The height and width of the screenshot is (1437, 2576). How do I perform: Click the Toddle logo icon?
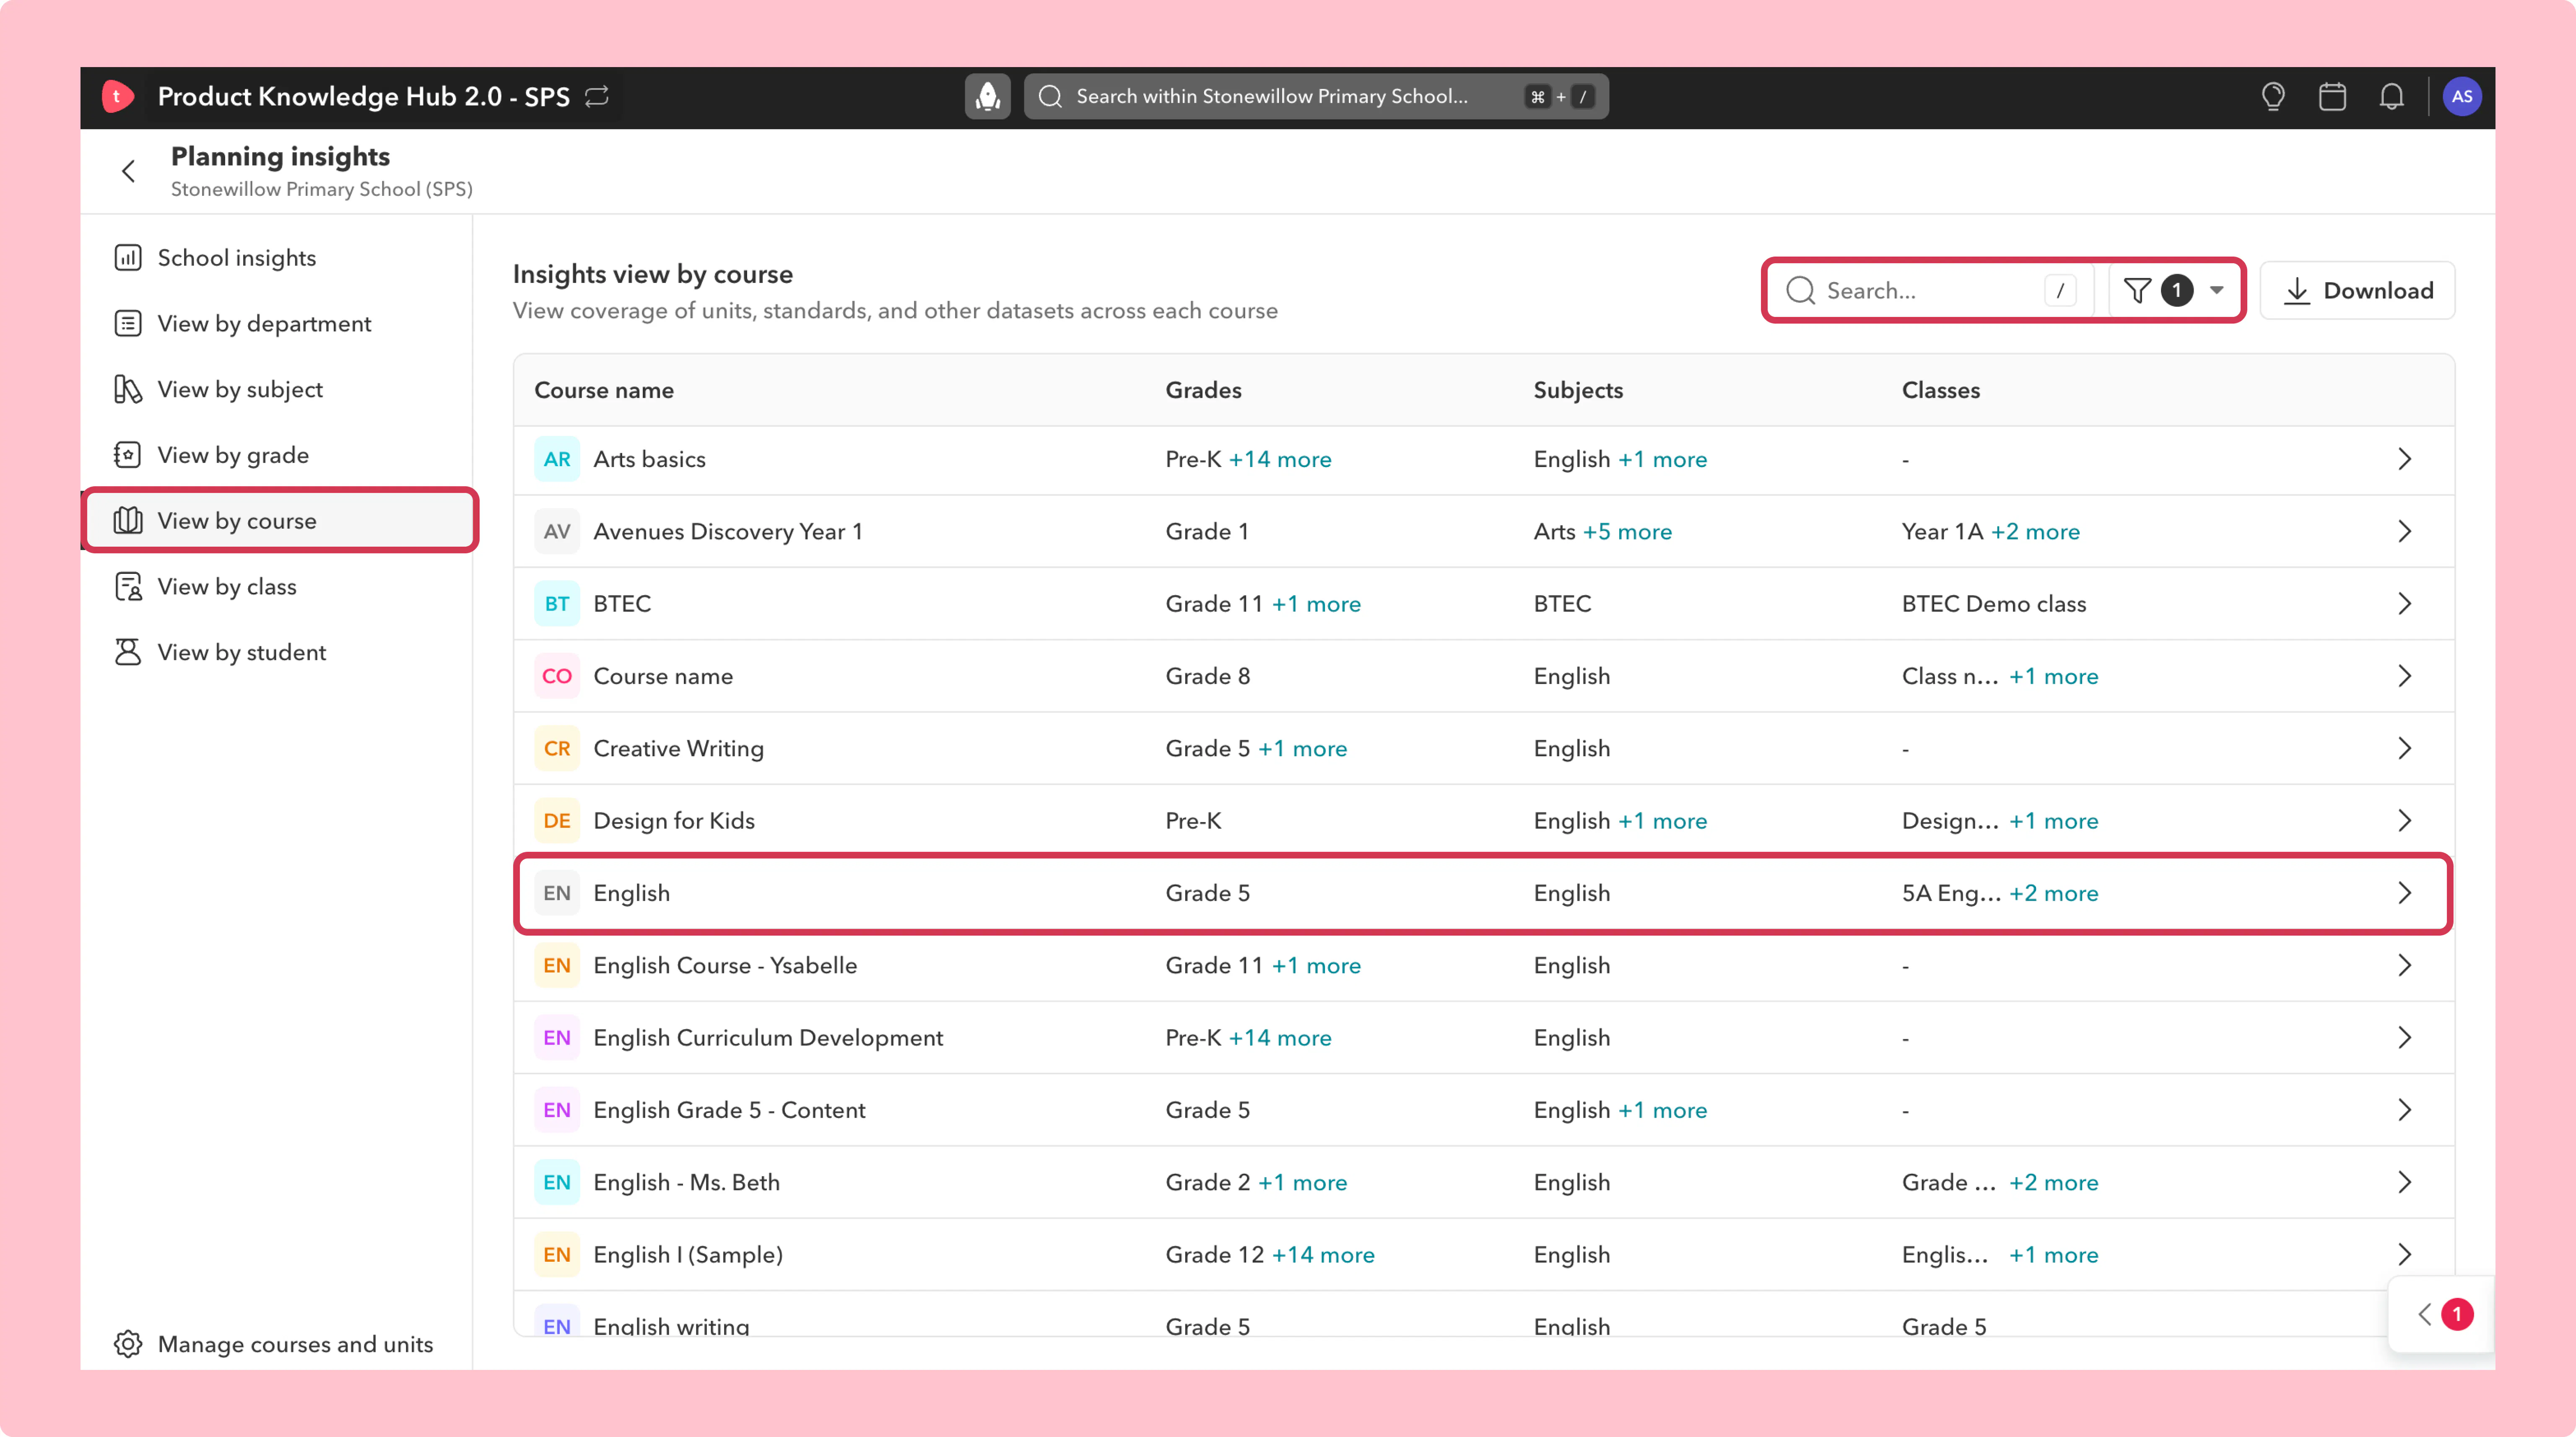117,96
